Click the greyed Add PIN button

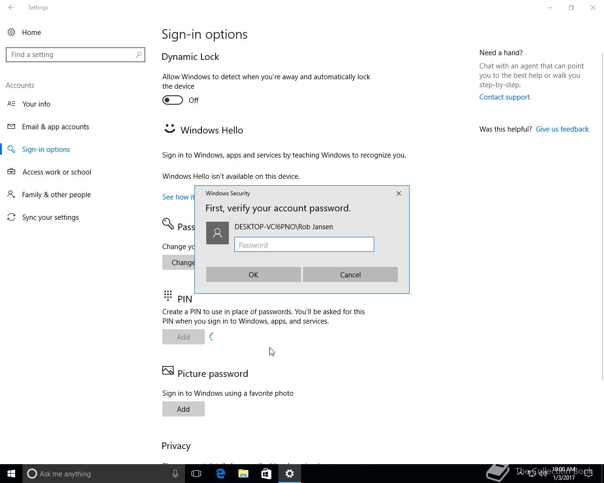coord(183,337)
